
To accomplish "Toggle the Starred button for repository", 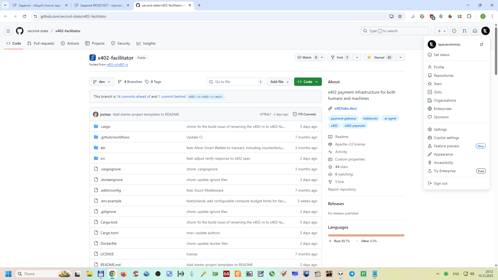I will point(379,57).
